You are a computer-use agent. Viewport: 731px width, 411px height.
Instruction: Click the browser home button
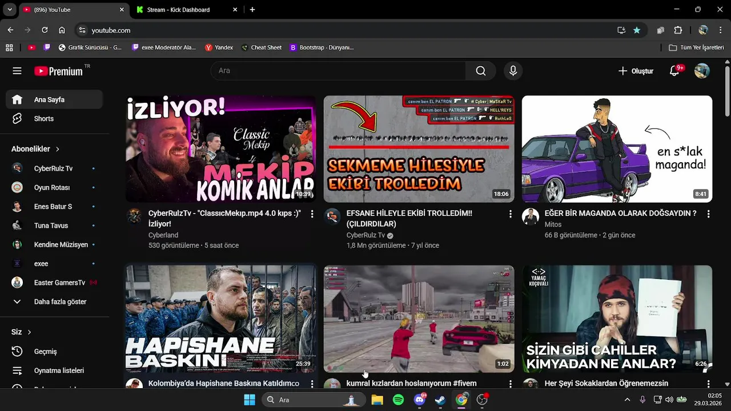click(62, 30)
